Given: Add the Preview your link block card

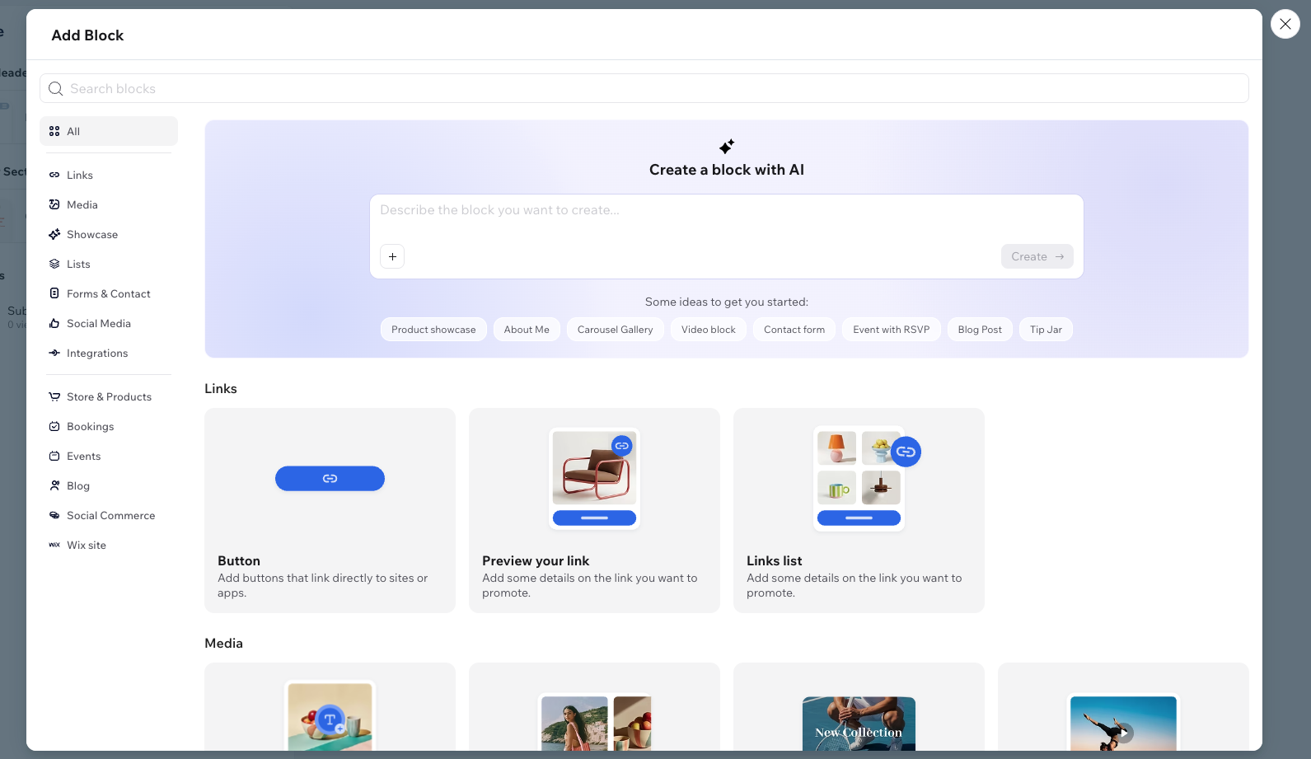Looking at the screenshot, I should pos(594,510).
